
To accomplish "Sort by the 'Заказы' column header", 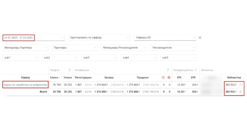I will coord(109,77).
